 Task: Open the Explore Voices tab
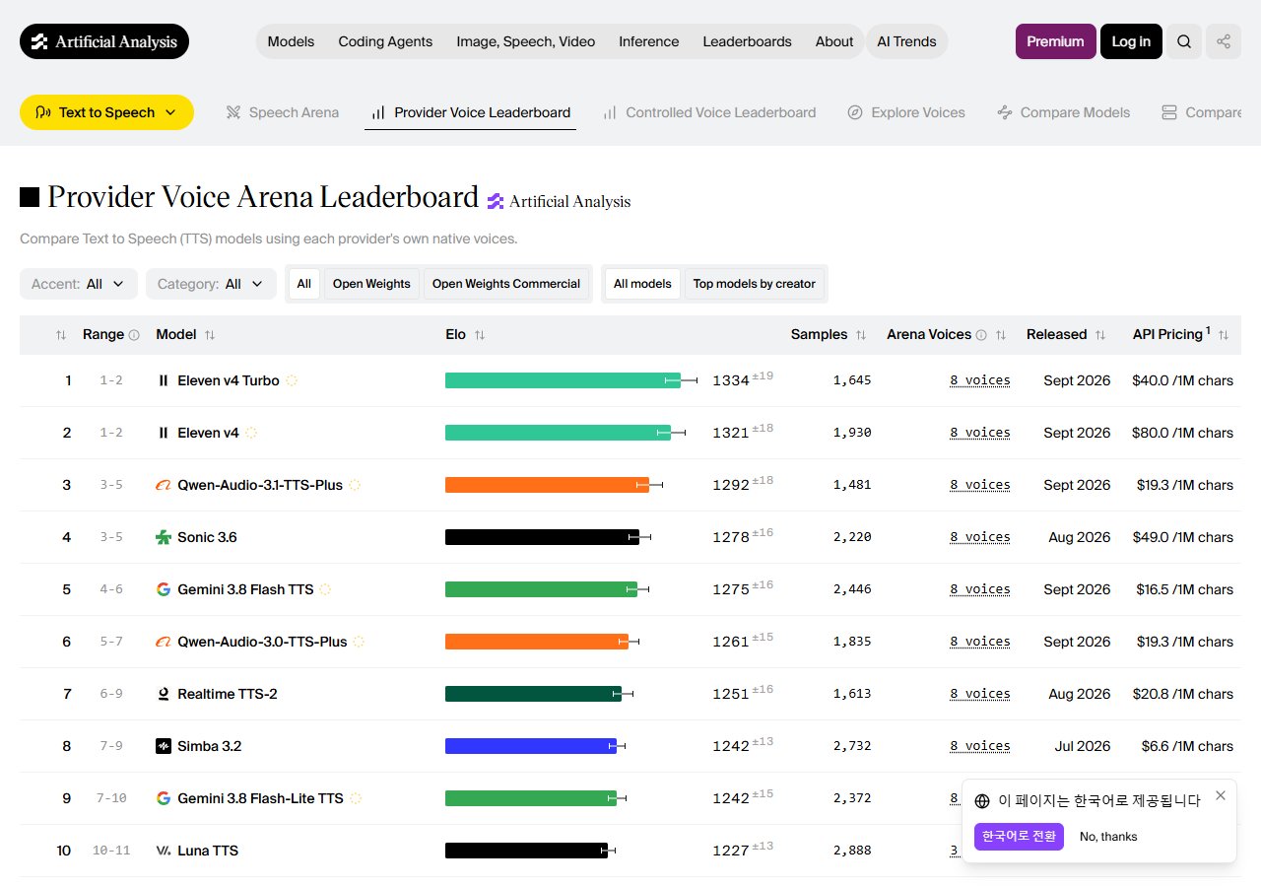(906, 112)
